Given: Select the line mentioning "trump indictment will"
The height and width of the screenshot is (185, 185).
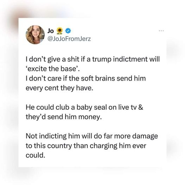Looking at the screenshot, I should [x=92, y=59].
